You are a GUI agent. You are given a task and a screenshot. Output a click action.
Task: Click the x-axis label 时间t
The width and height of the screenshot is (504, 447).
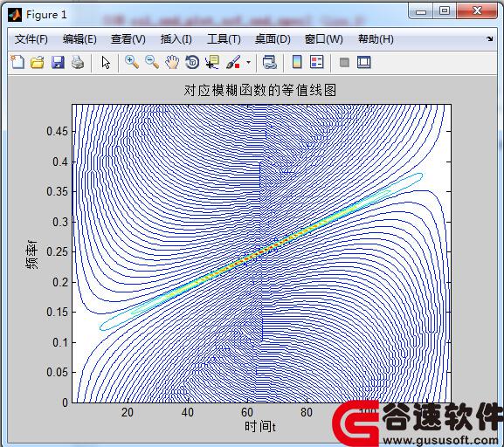pos(260,427)
